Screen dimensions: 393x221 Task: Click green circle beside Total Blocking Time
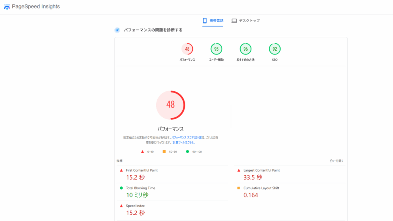(121, 188)
